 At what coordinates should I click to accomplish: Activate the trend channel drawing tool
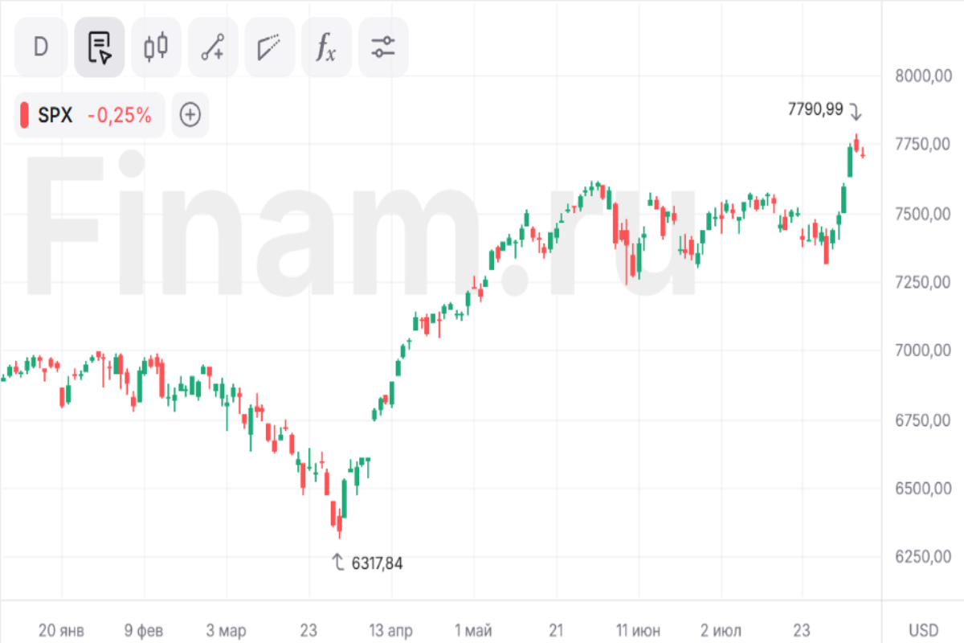(x=270, y=47)
